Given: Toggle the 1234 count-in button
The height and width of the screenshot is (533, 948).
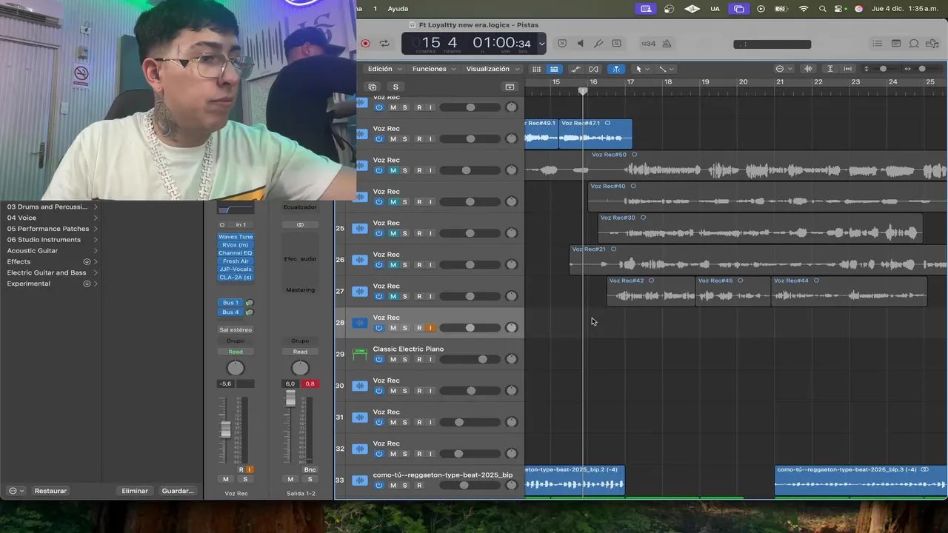Looking at the screenshot, I should pyautogui.click(x=648, y=44).
